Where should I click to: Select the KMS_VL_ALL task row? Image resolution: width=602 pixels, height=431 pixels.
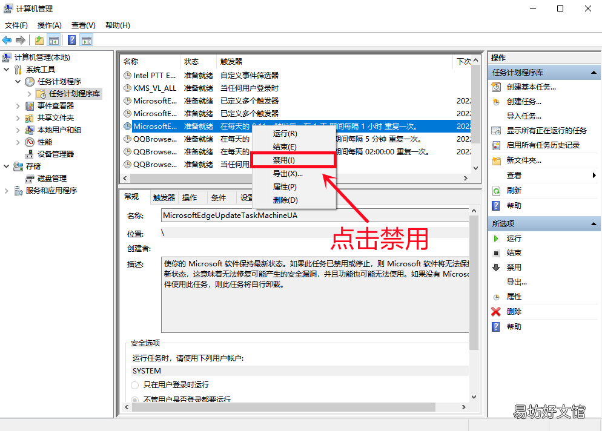click(x=296, y=88)
